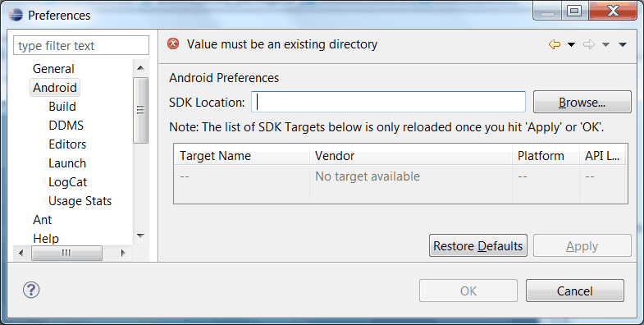Focus the type filter text field
The image size is (644, 325).
point(81,45)
